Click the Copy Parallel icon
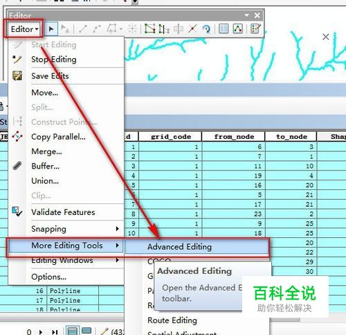This screenshot has height=335, width=346. click(x=17, y=137)
